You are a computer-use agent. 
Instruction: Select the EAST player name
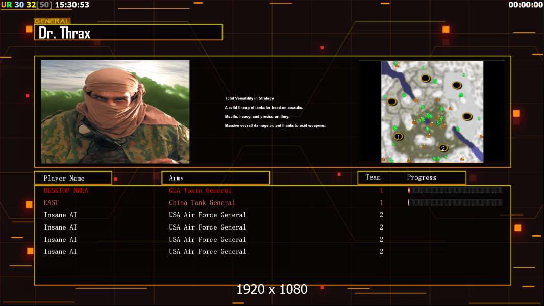[51, 203]
